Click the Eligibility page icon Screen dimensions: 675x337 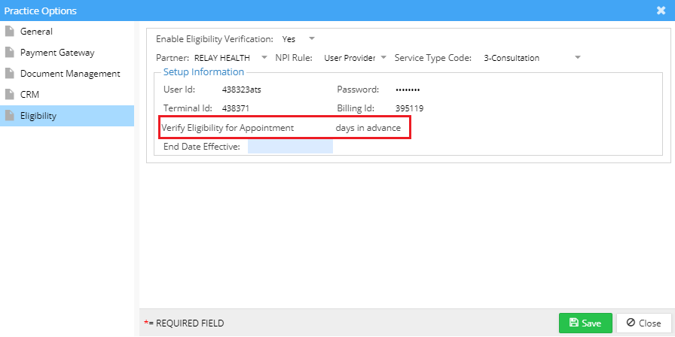pyautogui.click(x=10, y=116)
